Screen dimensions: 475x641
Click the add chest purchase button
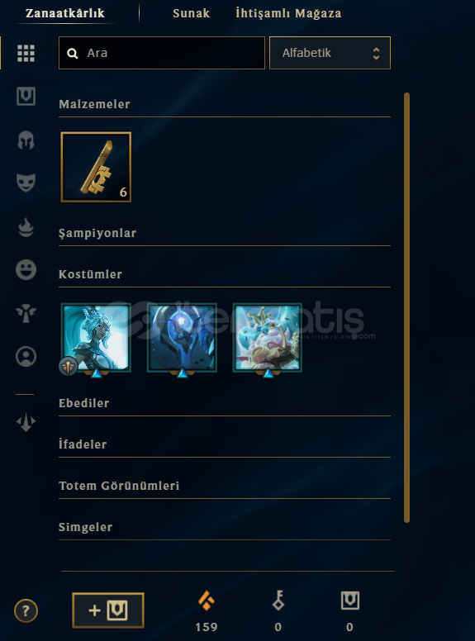click(108, 610)
